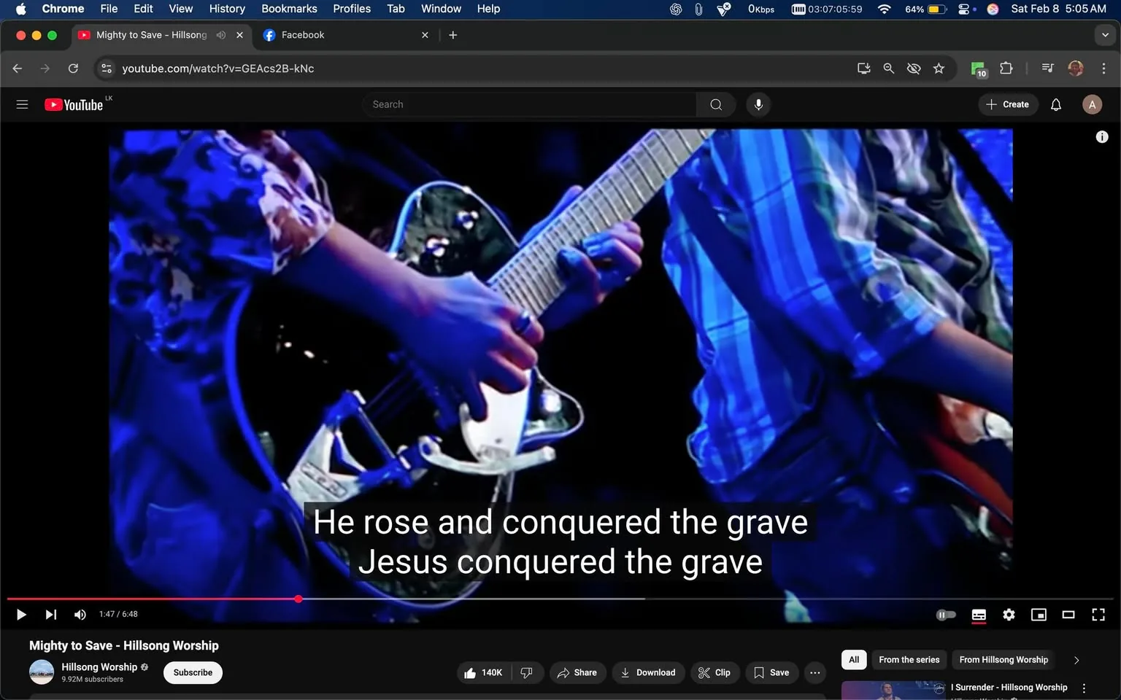The width and height of the screenshot is (1121, 700).
Task: Expand more actions ellipsis beside Save
Action: coord(814,672)
